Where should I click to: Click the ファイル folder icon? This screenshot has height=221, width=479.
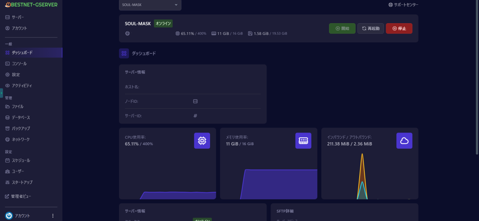click(7, 107)
